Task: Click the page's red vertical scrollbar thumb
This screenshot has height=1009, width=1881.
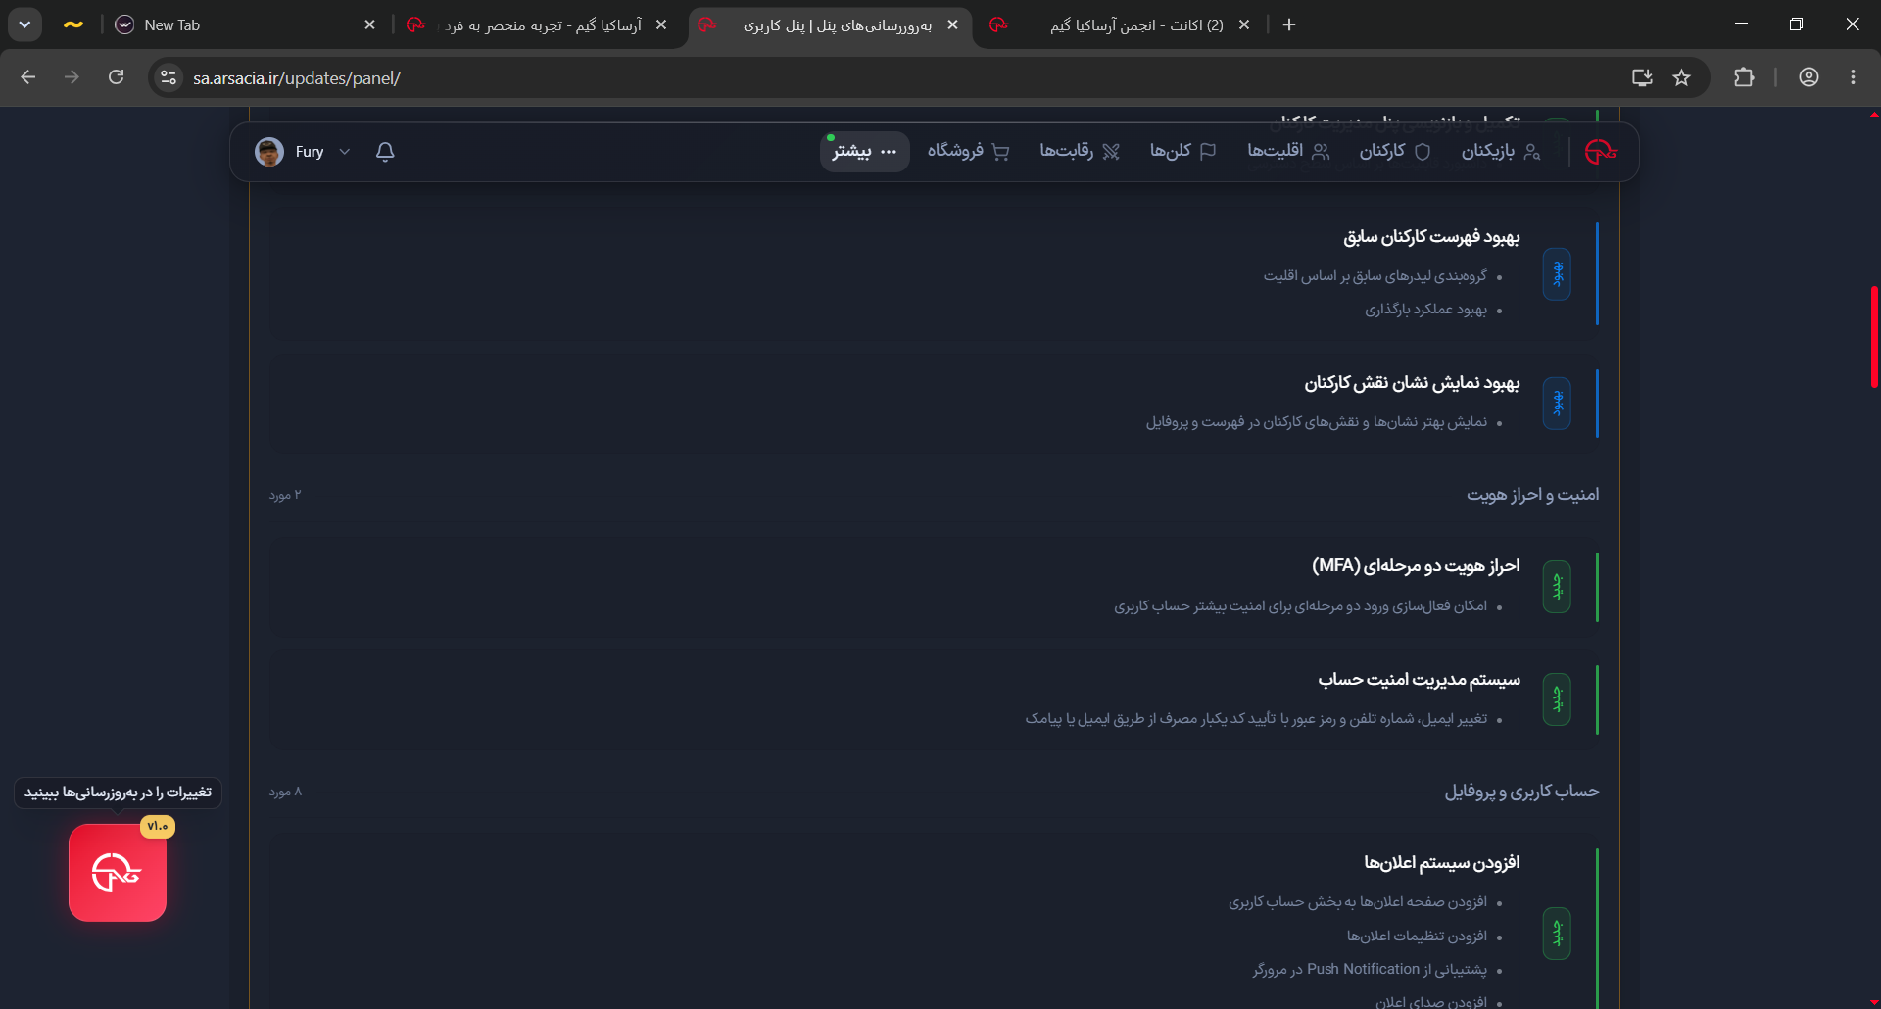Action: tap(1874, 336)
